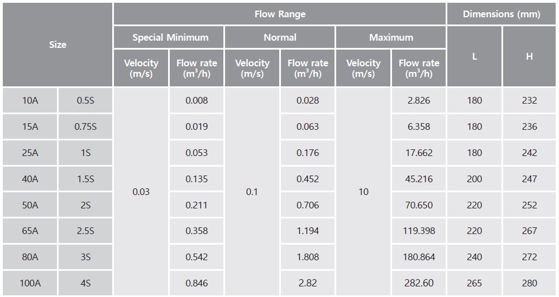The width and height of the screenshot is (559, 297).
Task: Select the Maximum flow header cell
Action: click(391, 38)
